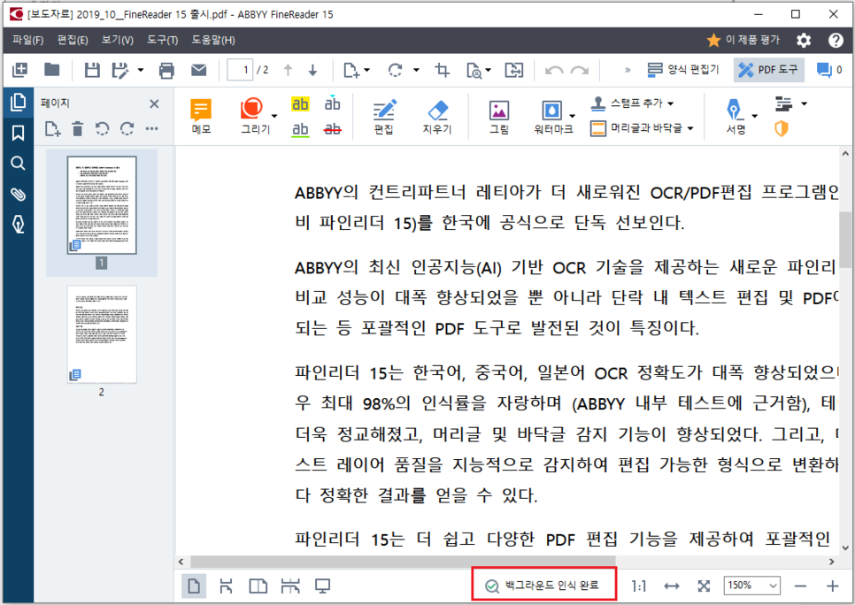Select the insert text ab tool
The height and width of the screenshot is (605, 855).
click(333, 103)
